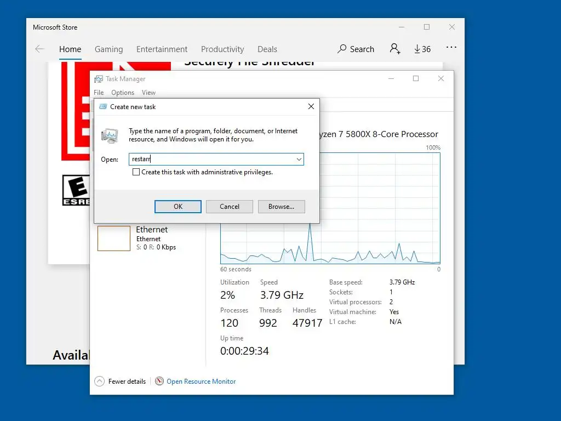Click the Resource Monitor gauge icon
The width and height of the screenshot is (561, 421).
(x=159, y=382)
